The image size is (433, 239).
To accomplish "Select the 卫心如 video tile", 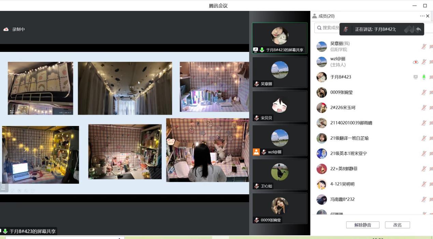I will 279,174.
